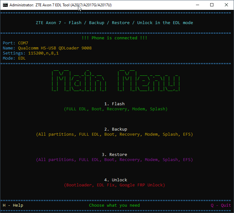The image size is (234, 213).
Task: Click the 'Mode: EDL' line
Action: 14,58
